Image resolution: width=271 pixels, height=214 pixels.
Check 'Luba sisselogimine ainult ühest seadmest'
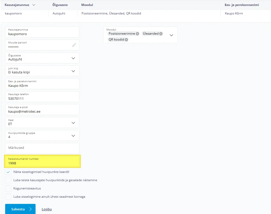pos(8,197)
